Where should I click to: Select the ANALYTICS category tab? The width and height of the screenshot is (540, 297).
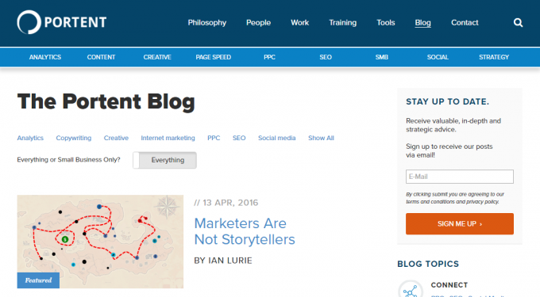click(45, 57)
